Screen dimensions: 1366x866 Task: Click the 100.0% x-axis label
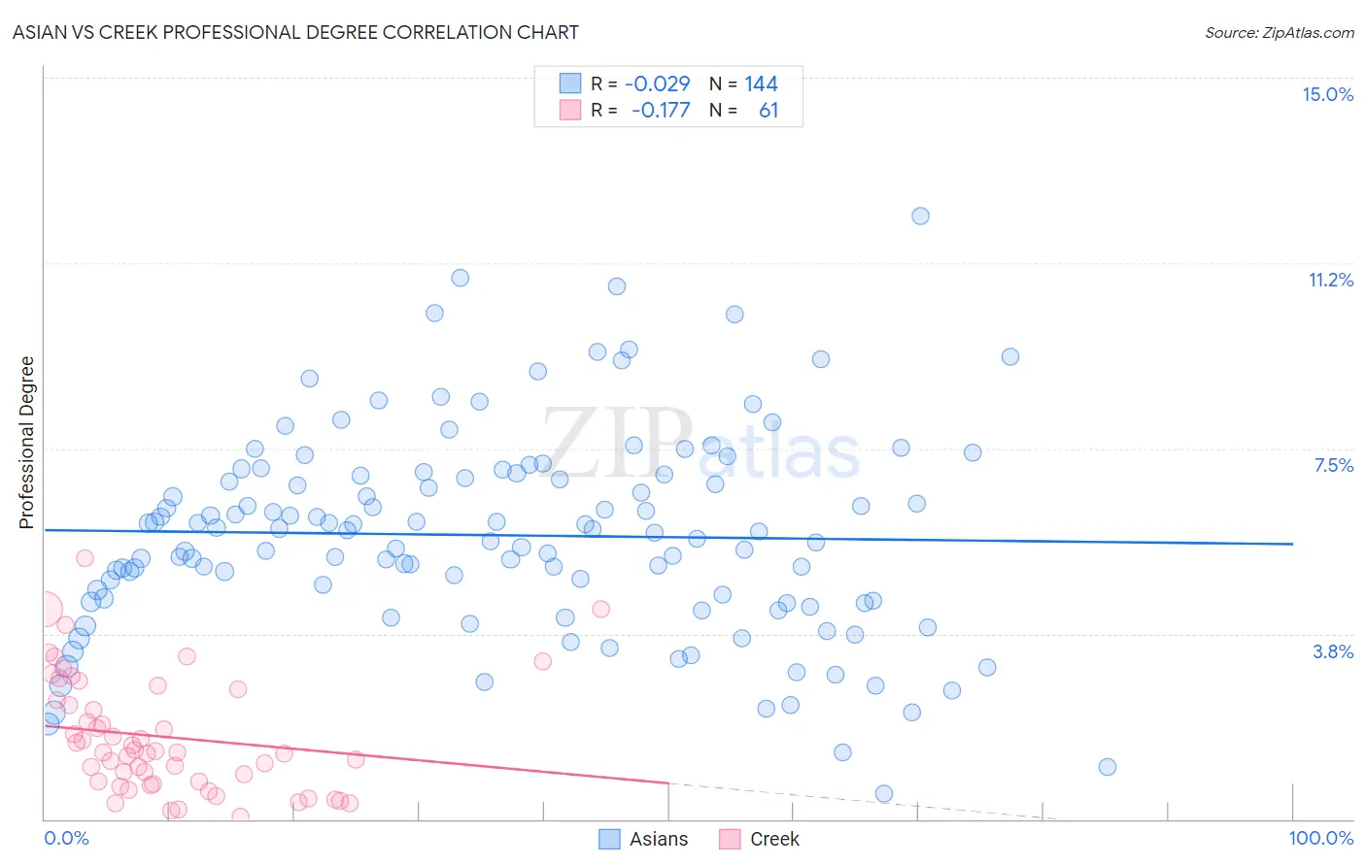pos(1320,838)
